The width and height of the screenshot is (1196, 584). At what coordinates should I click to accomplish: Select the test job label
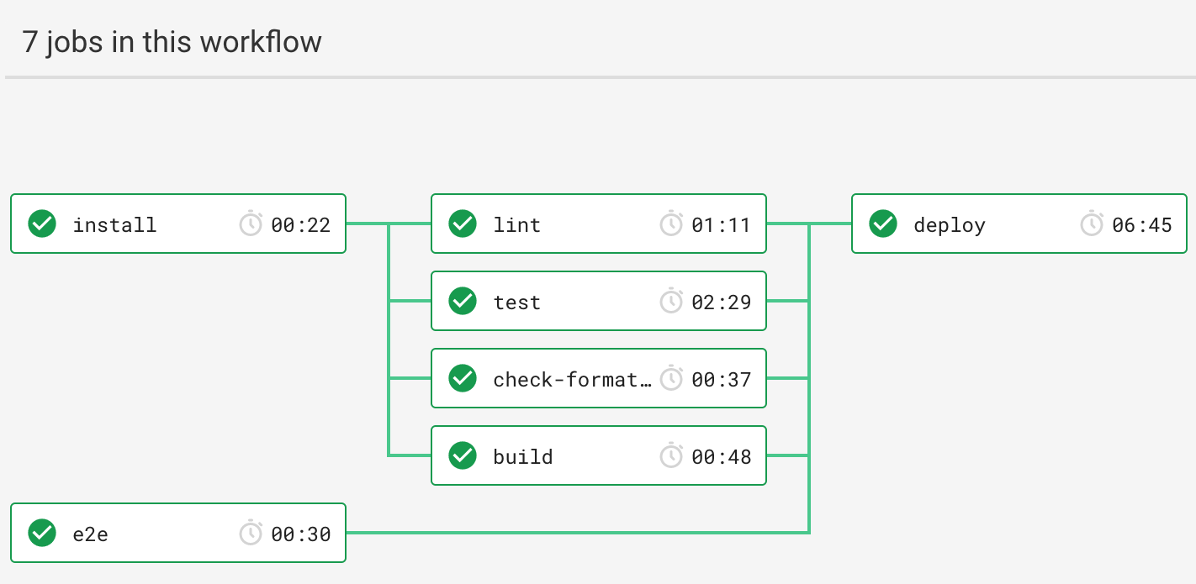click(x=516, y=303)
